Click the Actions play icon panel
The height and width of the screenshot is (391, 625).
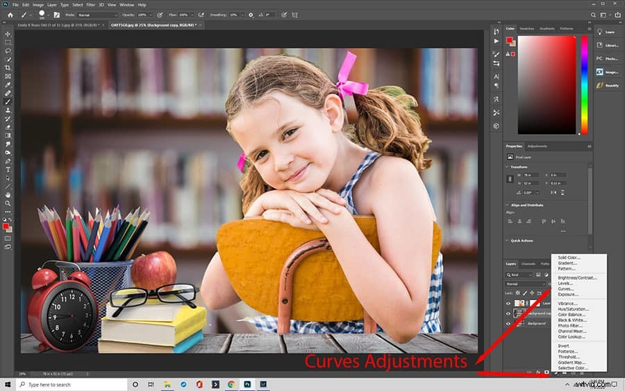(497, 41)
